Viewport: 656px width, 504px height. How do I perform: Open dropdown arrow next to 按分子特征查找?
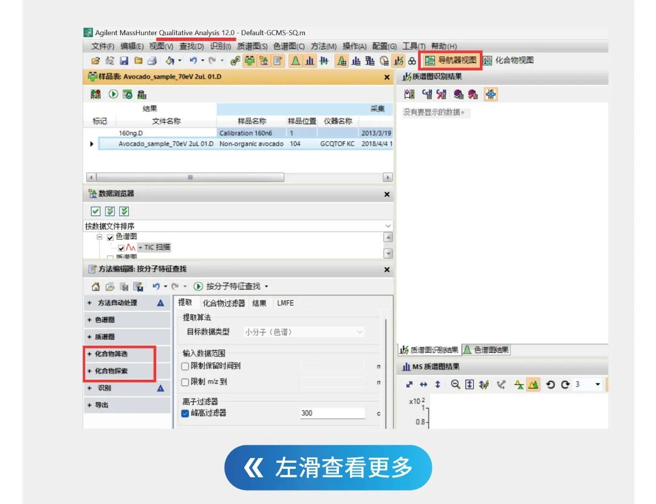(267, 287)
